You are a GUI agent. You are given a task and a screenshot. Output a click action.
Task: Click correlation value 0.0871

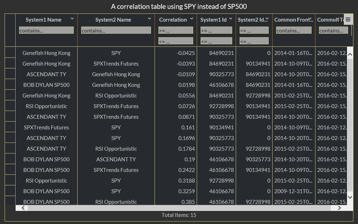186,117
